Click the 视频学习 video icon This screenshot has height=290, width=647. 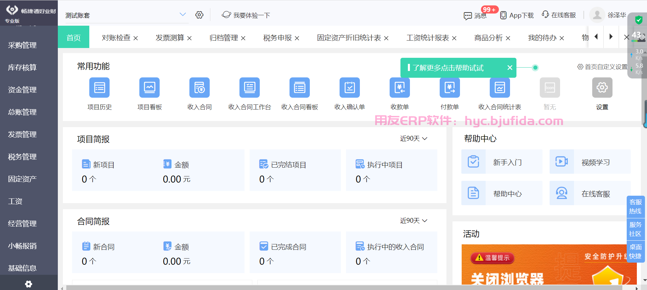pyautogui.click(x=562, y=162)
